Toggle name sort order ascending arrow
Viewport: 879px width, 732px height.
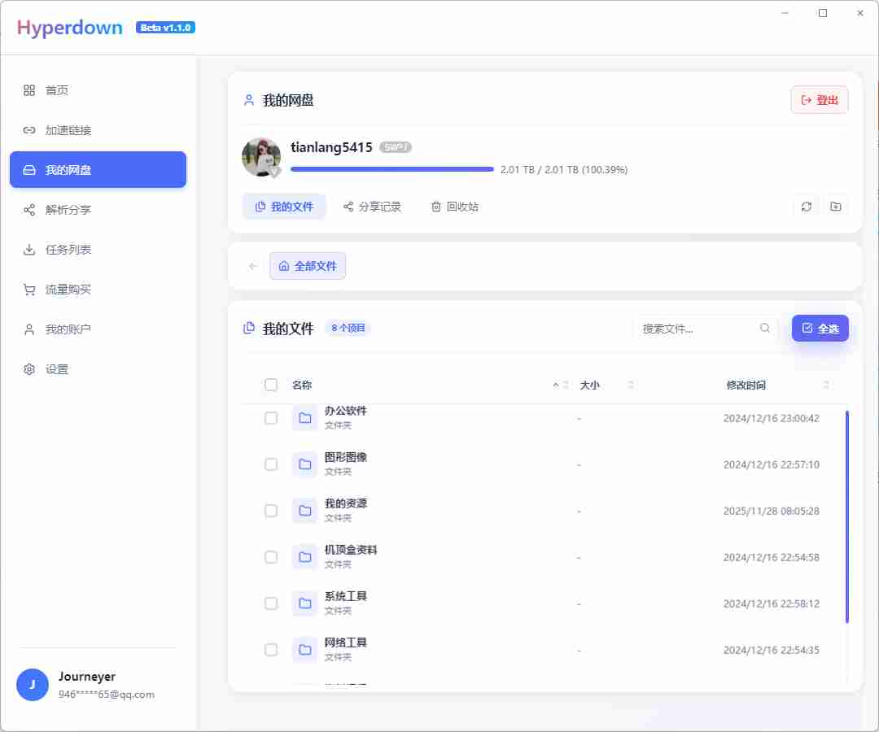554,385
